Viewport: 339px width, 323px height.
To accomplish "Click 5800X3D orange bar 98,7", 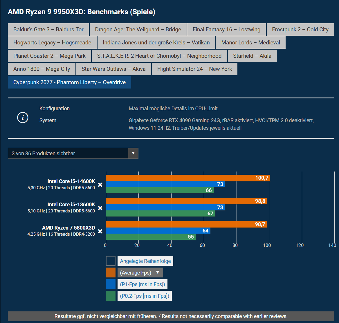I will tap(186, 224).
